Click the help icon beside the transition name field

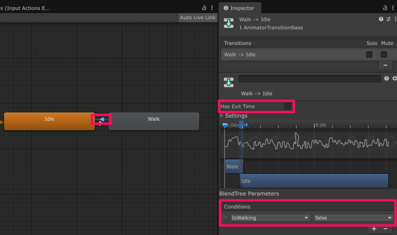387,79
